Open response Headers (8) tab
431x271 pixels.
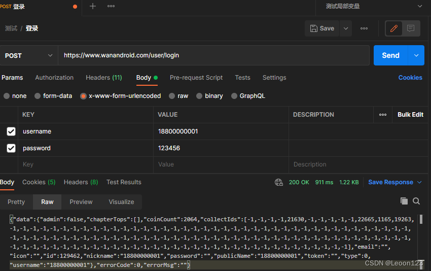pyautogui.click(x=81, y=182)
